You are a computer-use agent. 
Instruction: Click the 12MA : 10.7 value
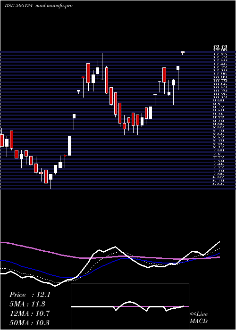30,313
